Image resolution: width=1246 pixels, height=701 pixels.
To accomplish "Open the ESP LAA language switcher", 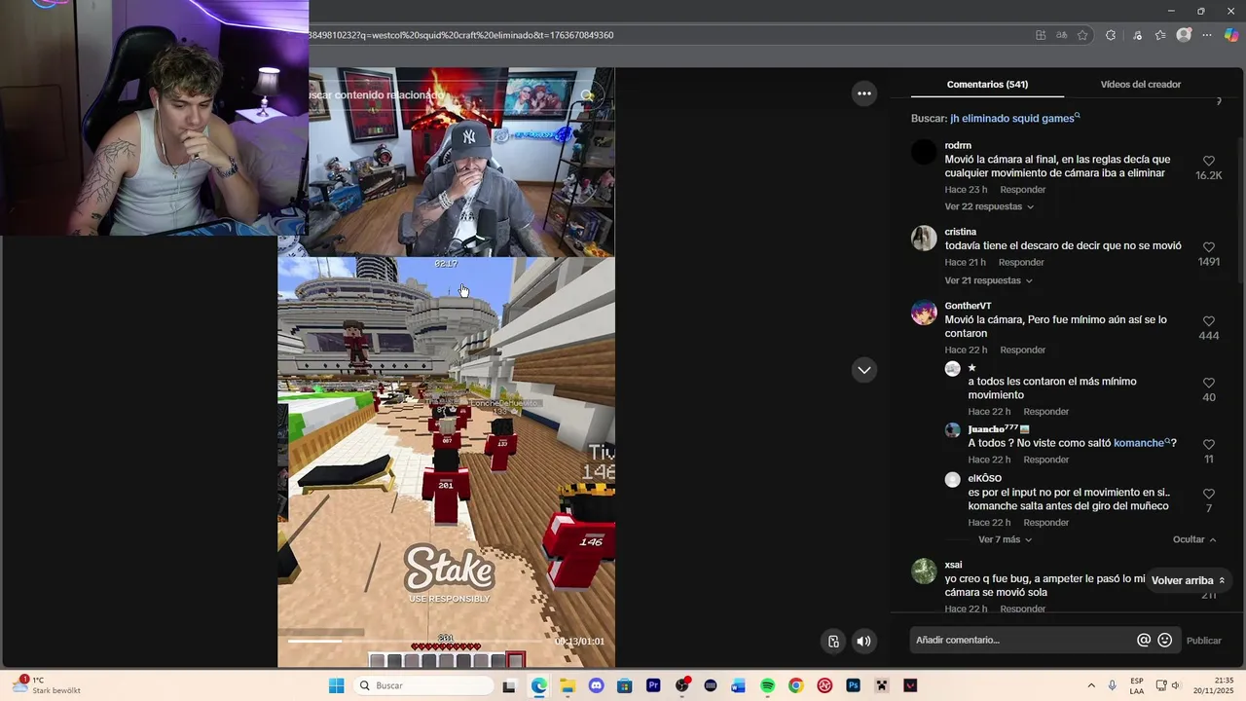I will [1137, 685].
